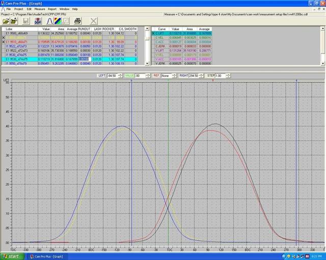The image size is (326, 260).
Task: Click the open project folder icon
Action: [6, 21]
